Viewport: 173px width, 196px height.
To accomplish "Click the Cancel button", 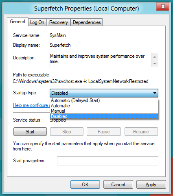I will (118, 185).
